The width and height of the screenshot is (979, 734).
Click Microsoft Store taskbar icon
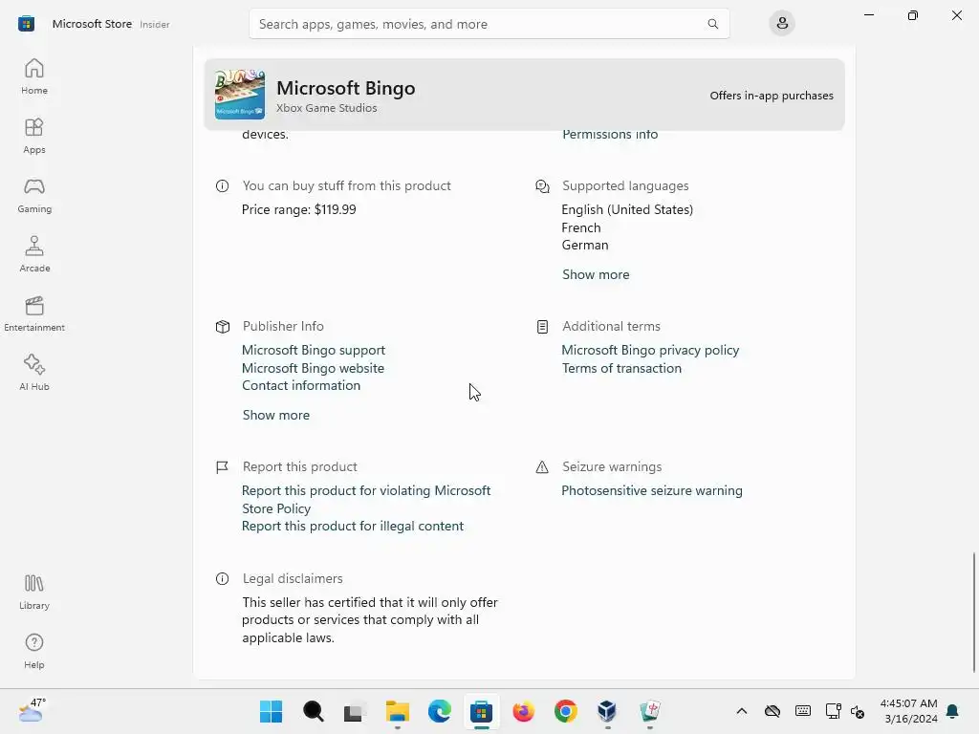[x=482, y=711]
